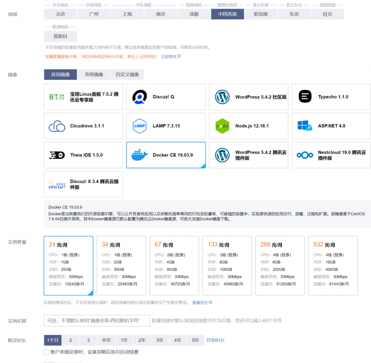Select 1年 purchase duration
This screenshot has width=371, height=363.
[x=124, y=340]
